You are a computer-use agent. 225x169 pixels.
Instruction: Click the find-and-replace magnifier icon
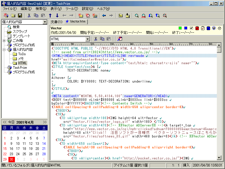[144, 15]
